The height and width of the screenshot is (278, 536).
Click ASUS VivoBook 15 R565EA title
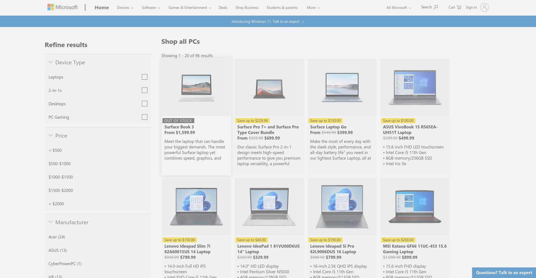pos(410,130)
